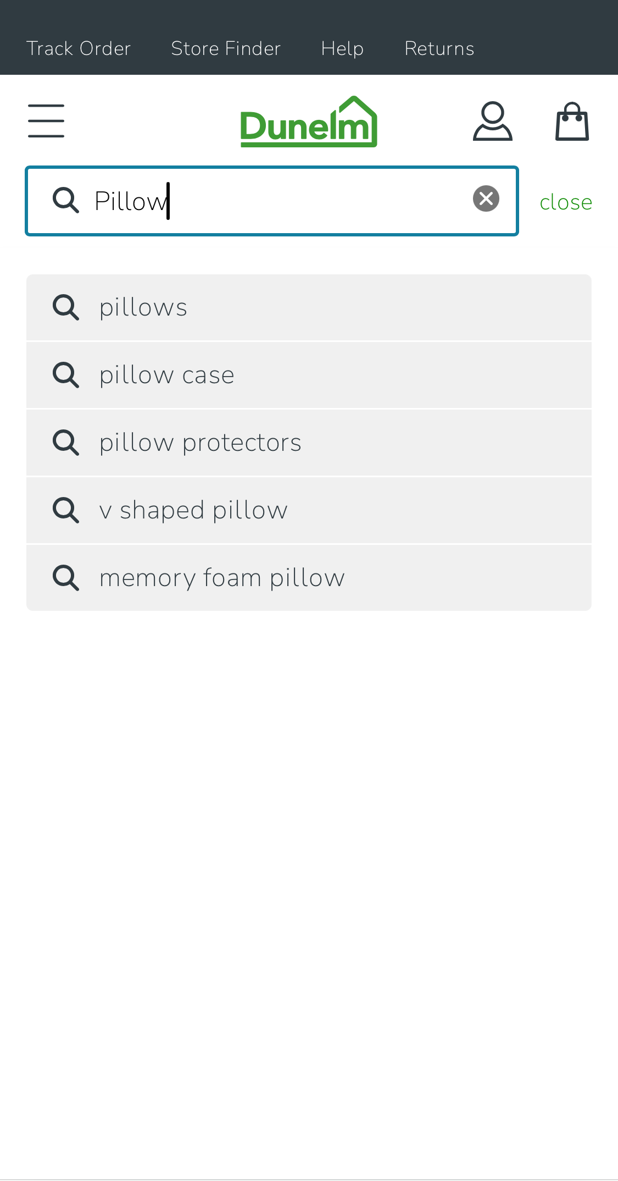Click the magnifier icon inside the search box

pyautogui.click(x=65, y=200)
